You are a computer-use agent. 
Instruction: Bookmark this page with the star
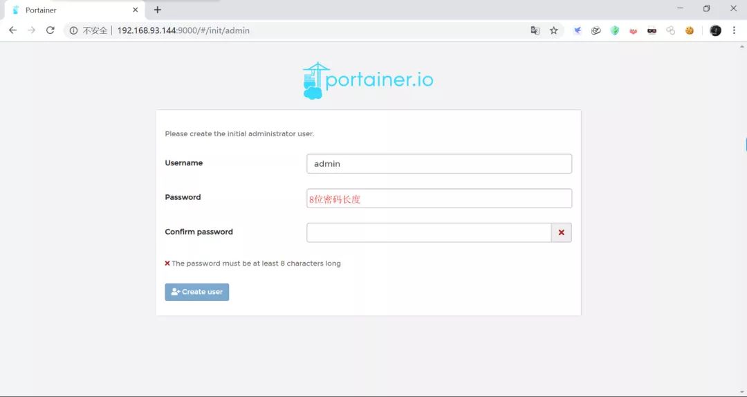(553, 30)
